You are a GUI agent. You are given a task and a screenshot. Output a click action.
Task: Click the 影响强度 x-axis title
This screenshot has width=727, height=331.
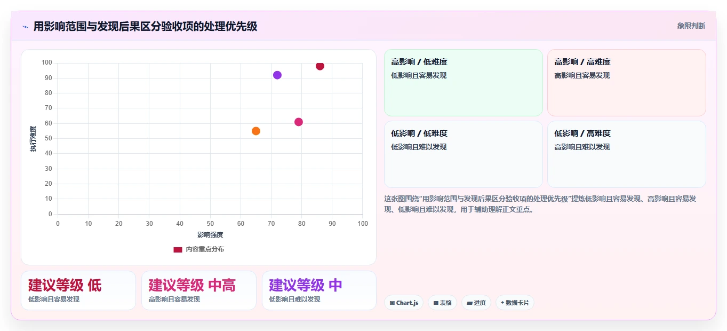[210, 234]
